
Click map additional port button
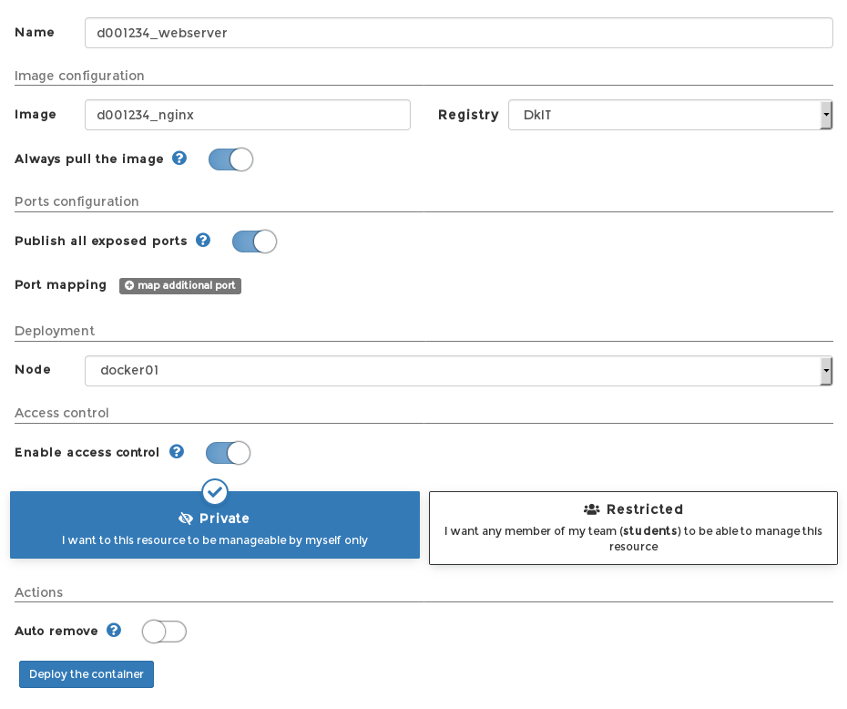tap(180, 285)
